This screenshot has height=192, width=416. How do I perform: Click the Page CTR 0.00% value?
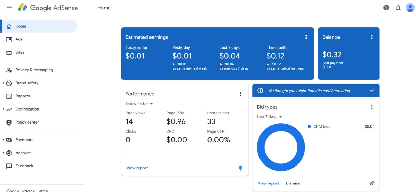pyautogui.click(x=219, y=140)
